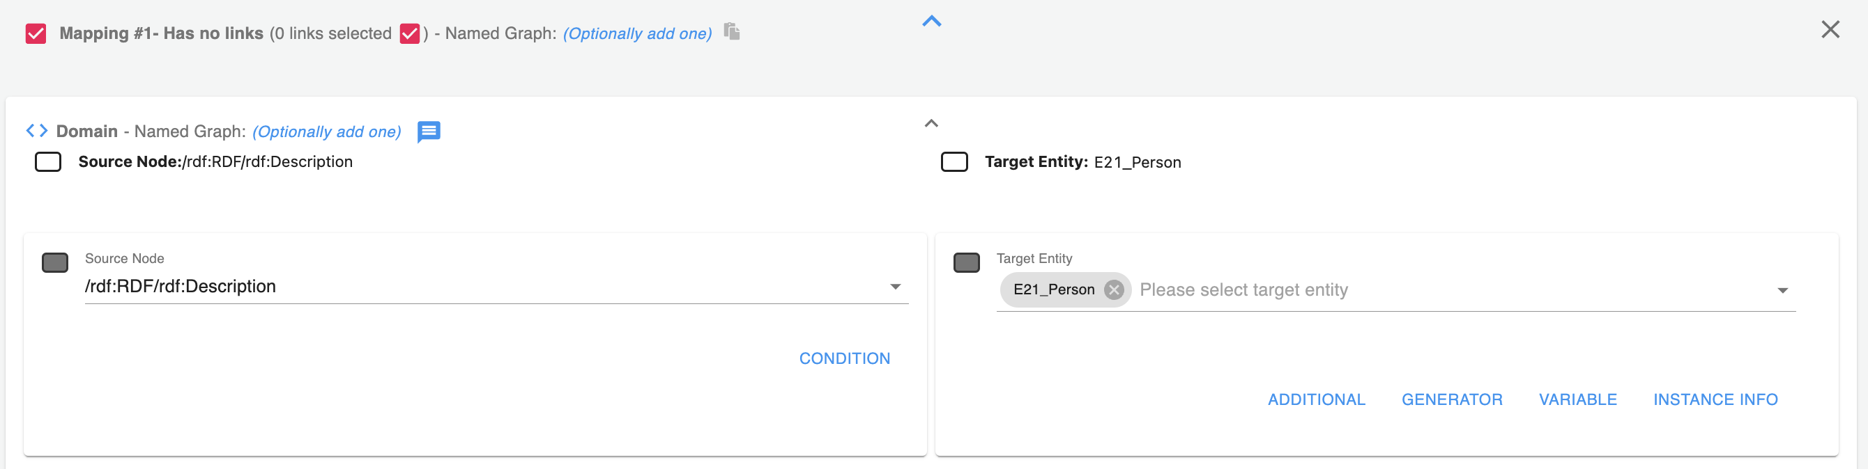Open the Target Entity dropdown arrow

(1782, 291)
